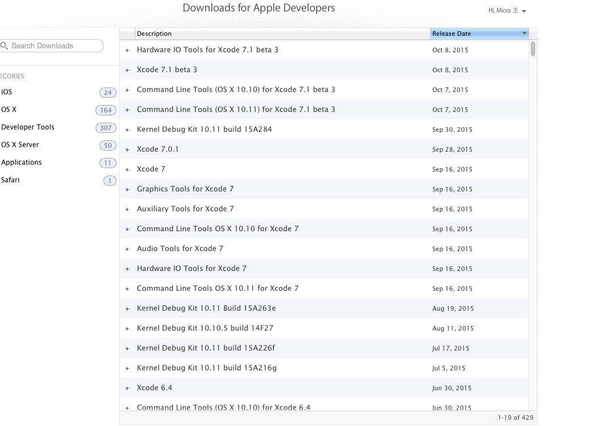Click 'Kernel Debug Kit 10.11 Build 15A263e' text
The image size is (608, 426).
pos(206,308)
